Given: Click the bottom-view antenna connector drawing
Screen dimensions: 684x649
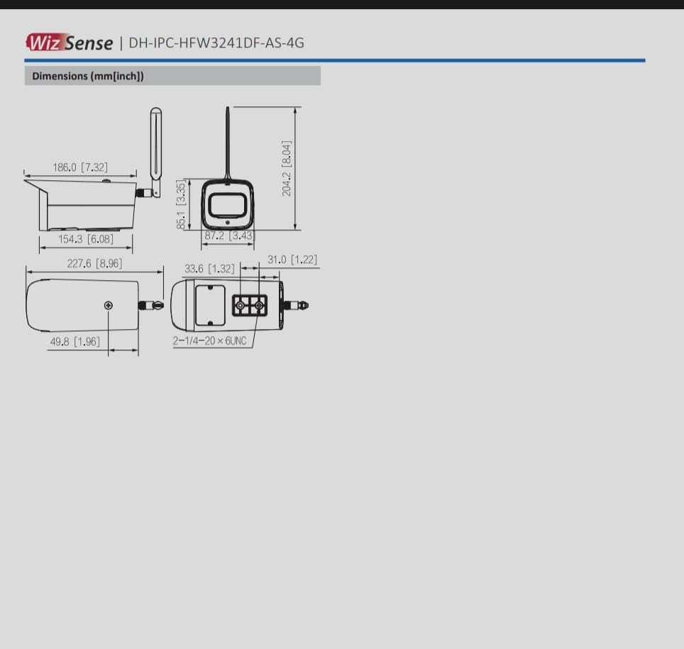Looking at the screenshot, I should (x=296, y=305).
